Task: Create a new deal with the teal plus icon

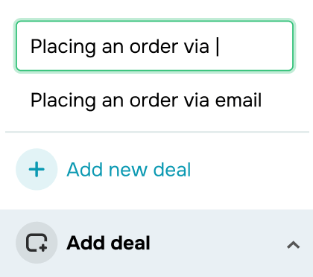Action: [37, 169]
